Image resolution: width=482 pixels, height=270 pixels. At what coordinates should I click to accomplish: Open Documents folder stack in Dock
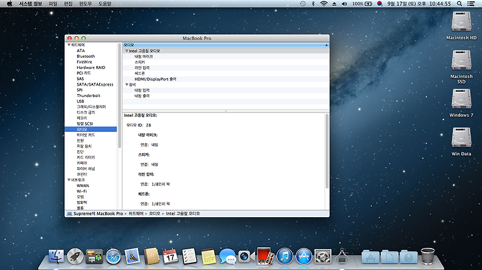(x=390, y=257)
